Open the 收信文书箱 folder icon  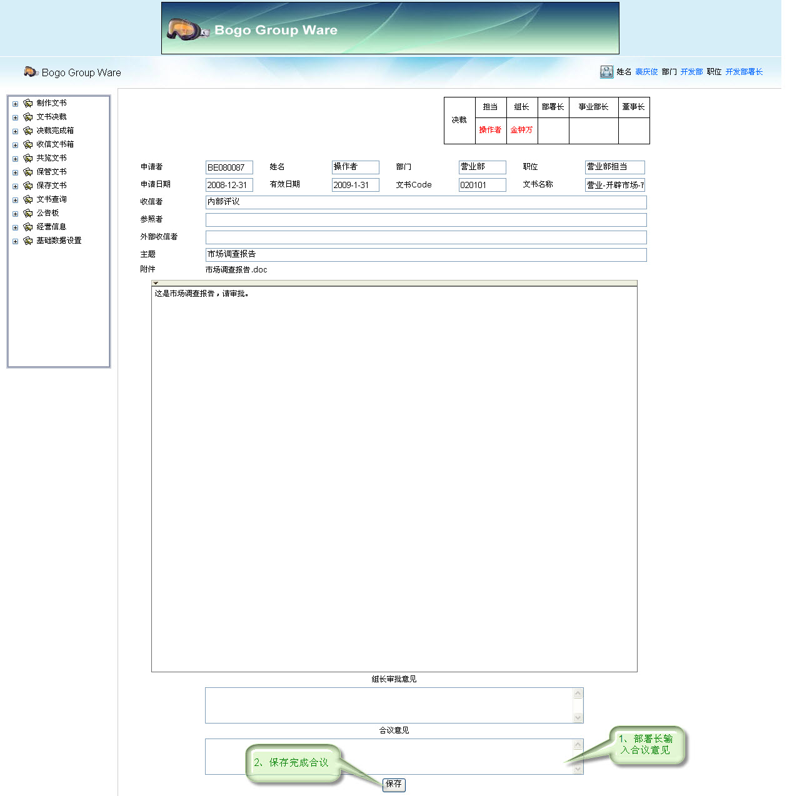(28, 144)
